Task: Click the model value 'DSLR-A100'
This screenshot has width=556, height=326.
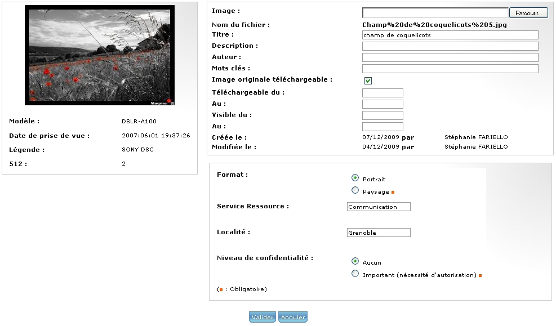Action: (139, 121)
